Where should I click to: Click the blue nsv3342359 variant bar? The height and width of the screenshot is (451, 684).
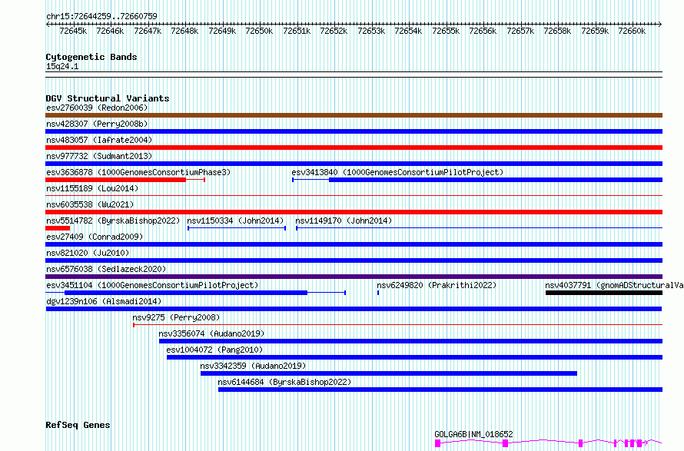pyautogui.click(x=389, y=373)
